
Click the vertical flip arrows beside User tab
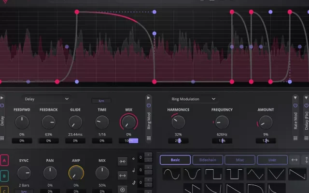(x=305, y=160)
